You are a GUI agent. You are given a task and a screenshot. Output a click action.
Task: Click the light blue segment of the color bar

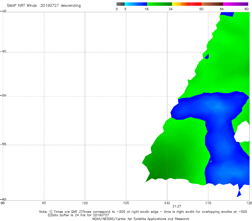click(x=136, y=4)
